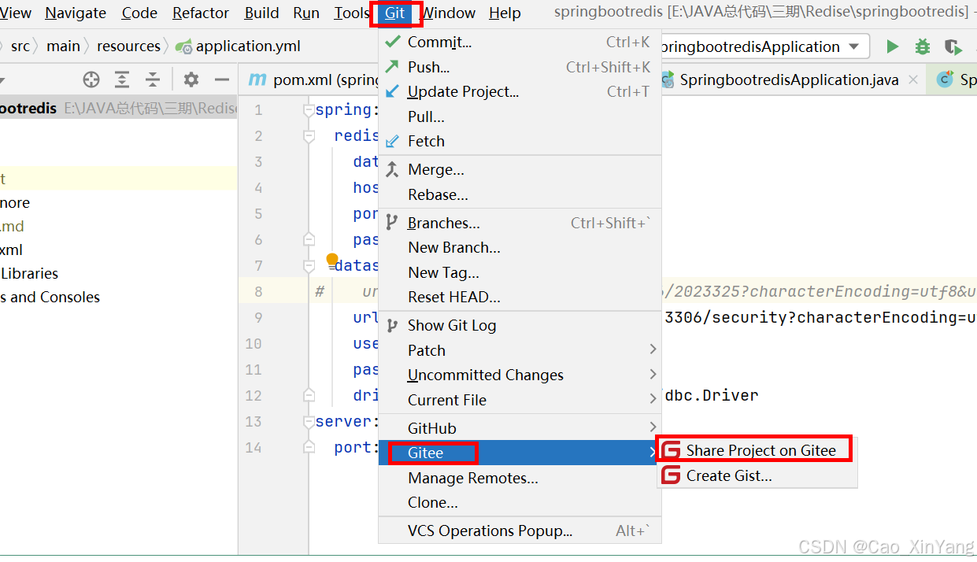Screen dimensions: 977x562
Task: Open Project panel options gear icon
Action: [x=191, y=79]
